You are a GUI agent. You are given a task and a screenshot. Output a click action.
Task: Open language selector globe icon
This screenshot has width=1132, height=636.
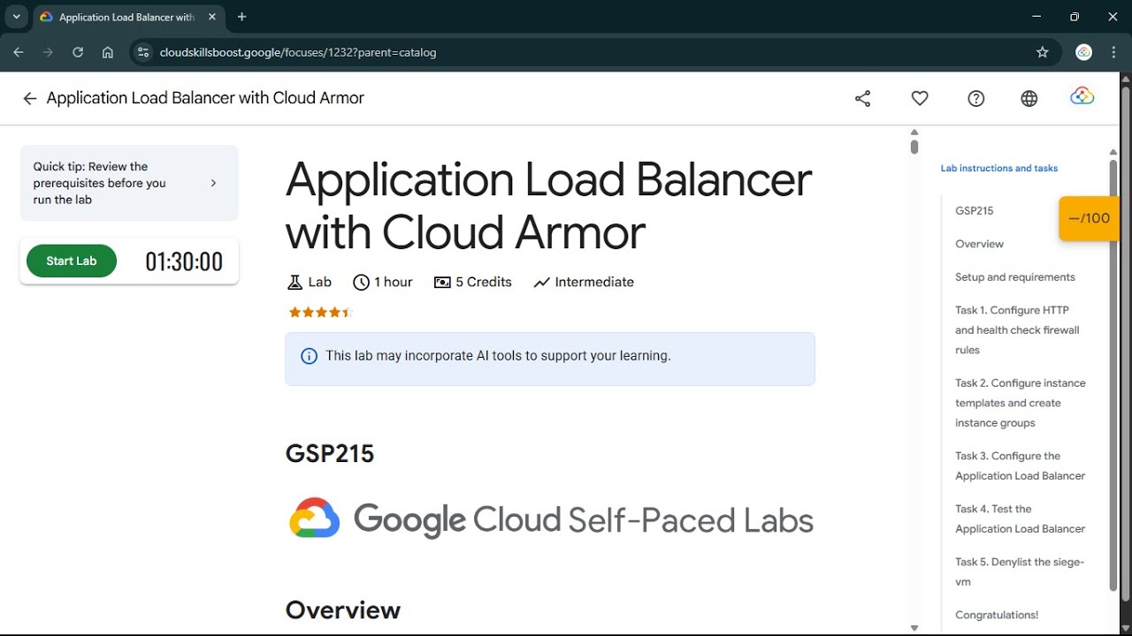pos(1029,99)
